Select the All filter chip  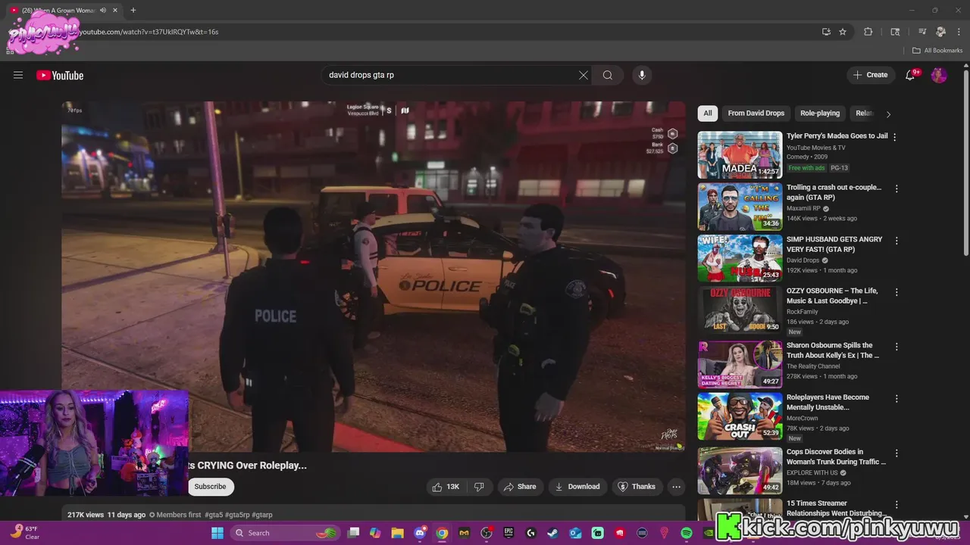click(x=708, y=114)
